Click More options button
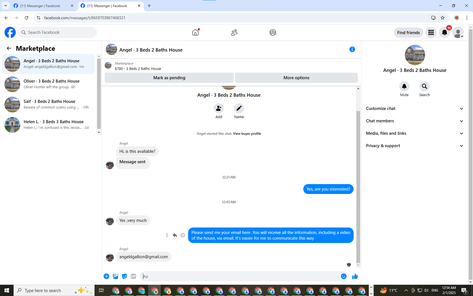This screenshot has width=473, height=296. [296, 78]
